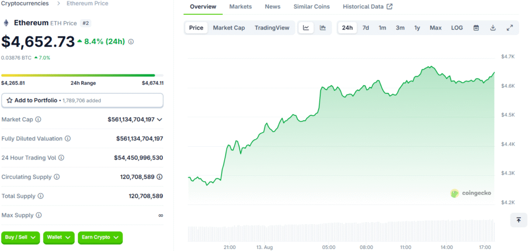Click Fully Diluted Valuation info icon

click(x=68, y=138)
